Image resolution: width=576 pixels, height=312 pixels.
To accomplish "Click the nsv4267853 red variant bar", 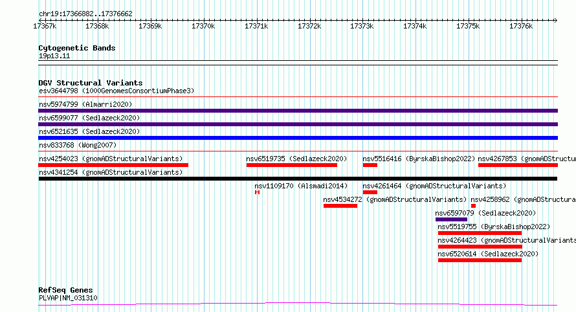I will [518, 165].
